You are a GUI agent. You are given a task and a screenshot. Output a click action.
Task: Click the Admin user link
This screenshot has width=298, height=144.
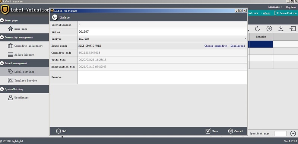tap(267, 13)
